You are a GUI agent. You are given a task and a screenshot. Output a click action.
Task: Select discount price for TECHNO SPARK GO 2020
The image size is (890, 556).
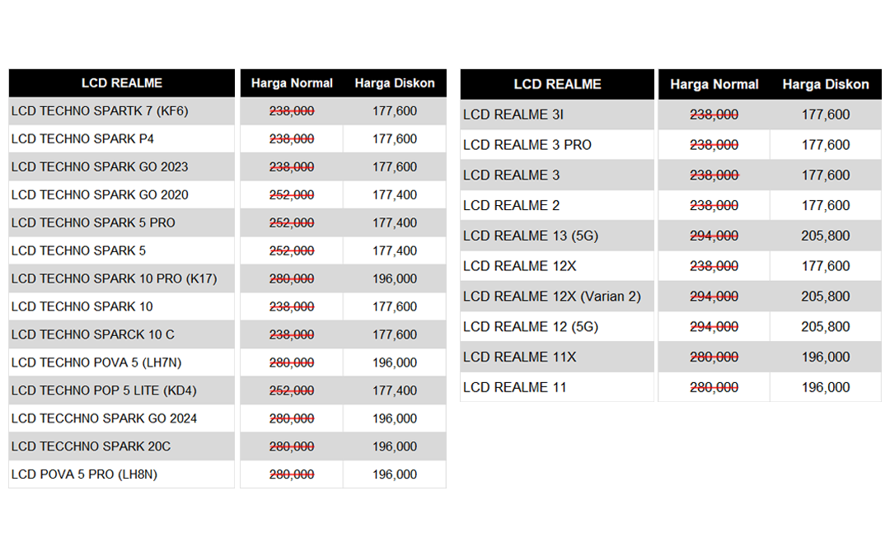tap(394, 195)
